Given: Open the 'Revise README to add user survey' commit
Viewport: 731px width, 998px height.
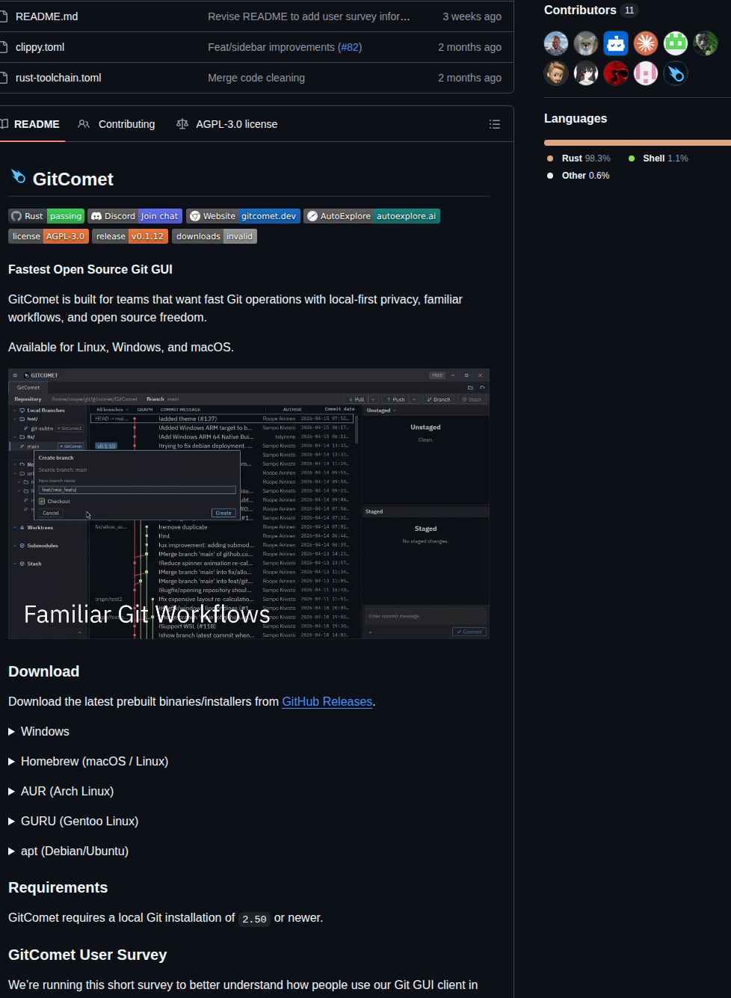Looking at the screenshot, I should [309, 16].
